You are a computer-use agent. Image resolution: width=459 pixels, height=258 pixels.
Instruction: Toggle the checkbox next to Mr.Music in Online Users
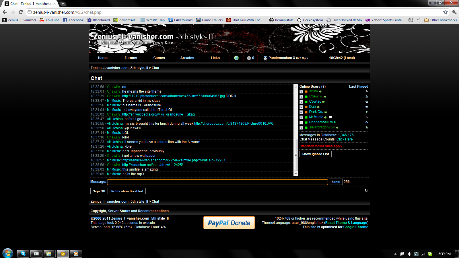click(302, 118)
